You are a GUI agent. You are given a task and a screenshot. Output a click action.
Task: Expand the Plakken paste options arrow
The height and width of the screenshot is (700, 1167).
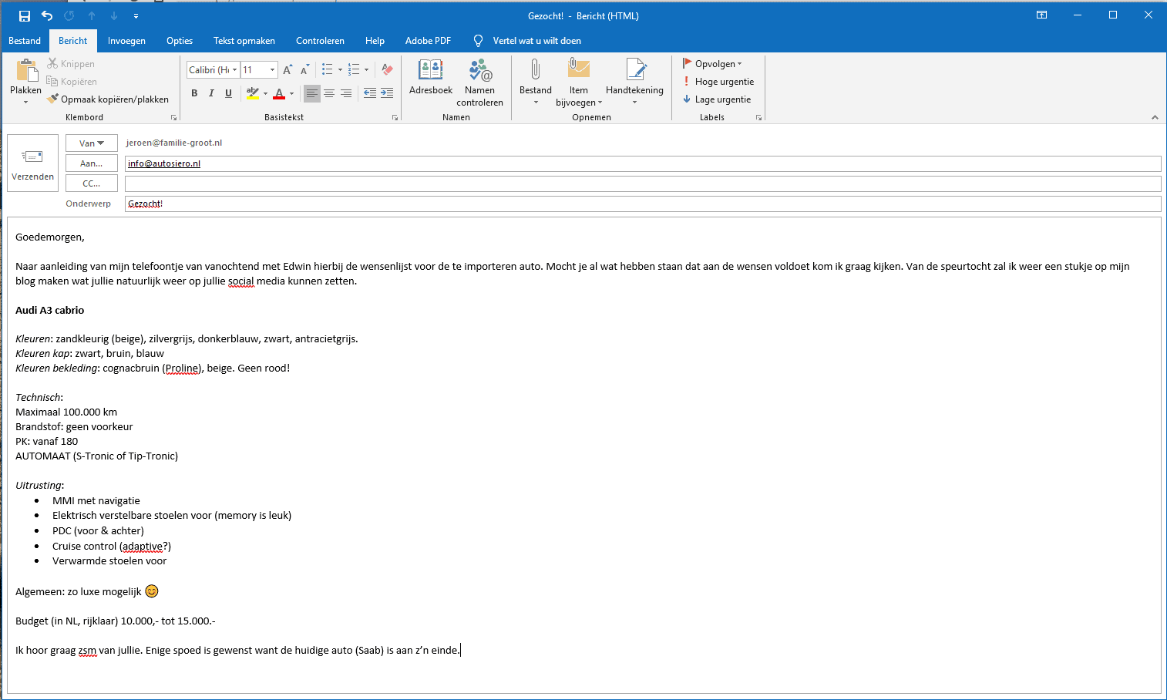point(26,102)
